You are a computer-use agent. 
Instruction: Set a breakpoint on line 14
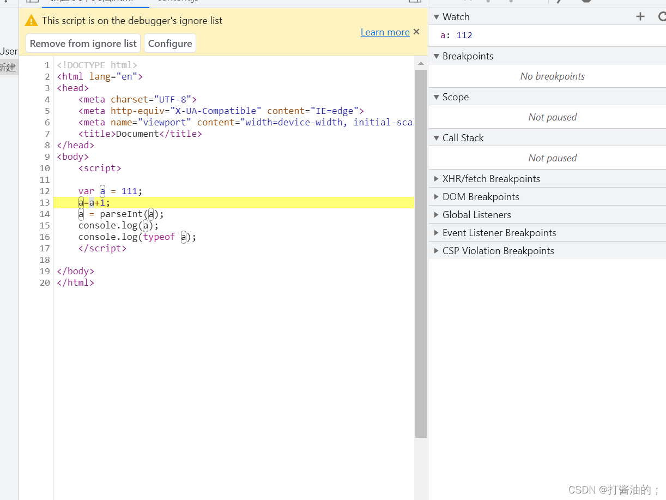pyautogui.click(x=45, y=214)
